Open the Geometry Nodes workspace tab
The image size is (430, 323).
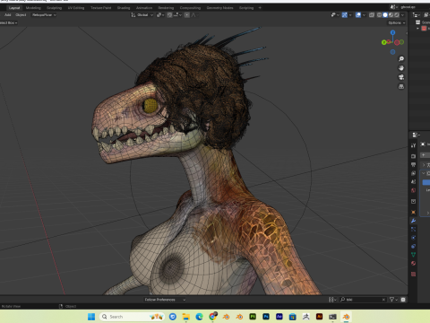click(x=219, y=8)
